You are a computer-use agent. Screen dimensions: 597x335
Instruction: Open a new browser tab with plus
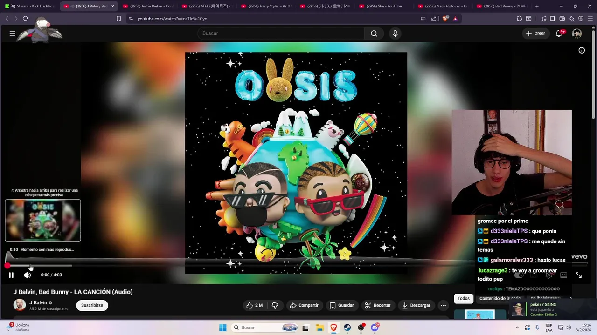click(x=537, y=6)
